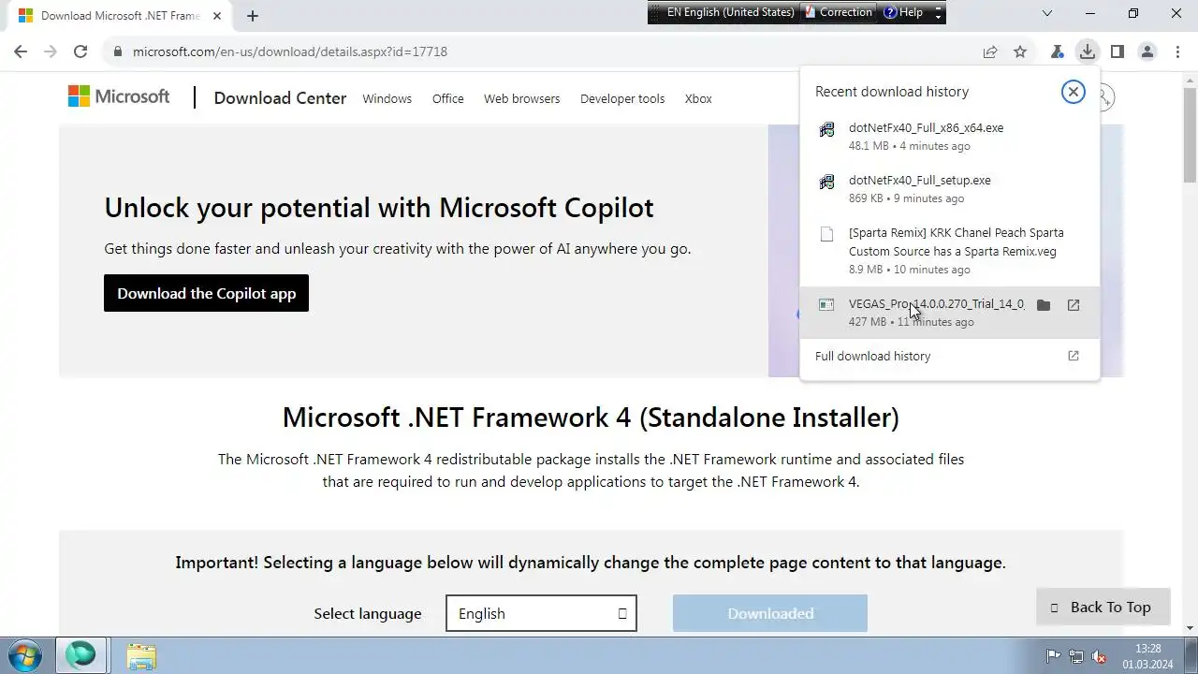Open the Web browsers navigation item
This screenshot has height=674, width=1198.
(521, 98)
